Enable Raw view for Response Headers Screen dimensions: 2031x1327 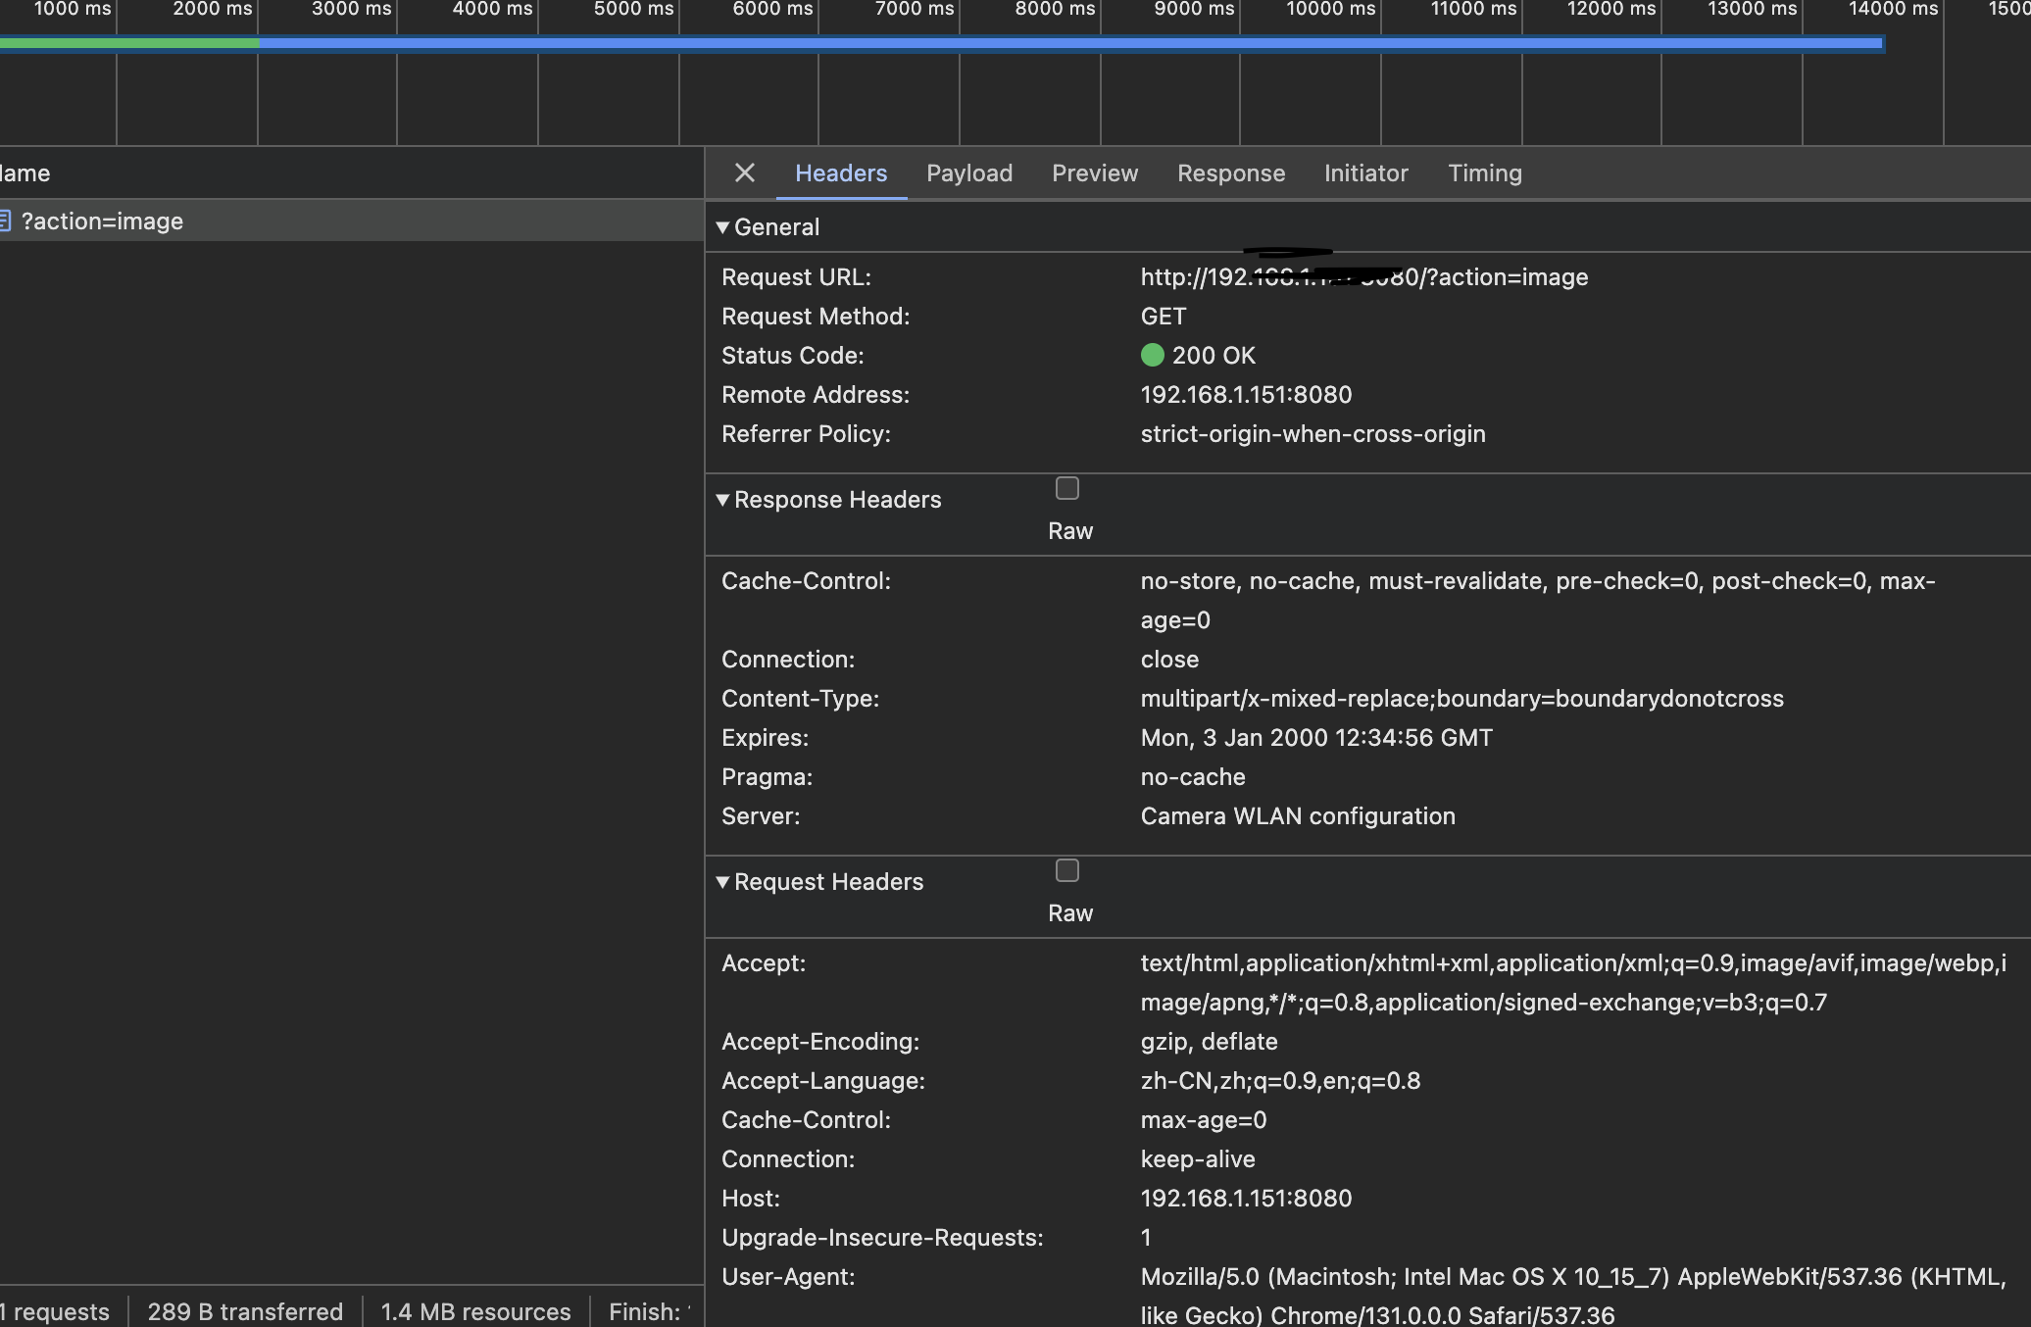[1067, 488]
